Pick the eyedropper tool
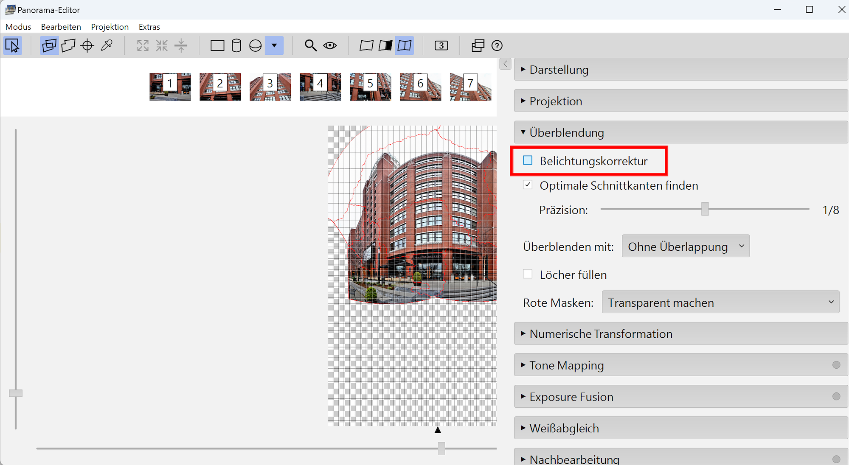This screenshot has height=465, width=849. click(107, 45)
